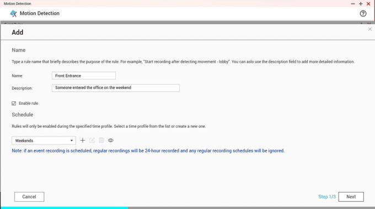Minimize the Motion Detection window
The width and height of the screenshot is (375, 209).
point(353,4)
